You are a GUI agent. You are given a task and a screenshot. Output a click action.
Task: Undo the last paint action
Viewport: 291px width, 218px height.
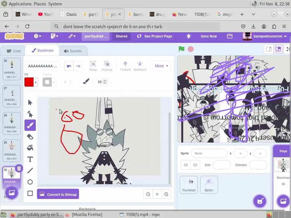(69, 66)
